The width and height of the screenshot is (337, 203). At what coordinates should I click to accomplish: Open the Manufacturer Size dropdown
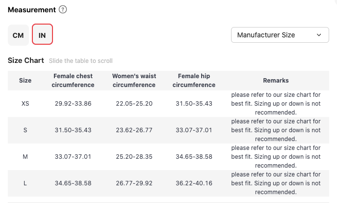click(280, 35)
